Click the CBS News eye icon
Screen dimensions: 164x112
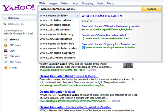pyautogui.click(x=6, y=45)
